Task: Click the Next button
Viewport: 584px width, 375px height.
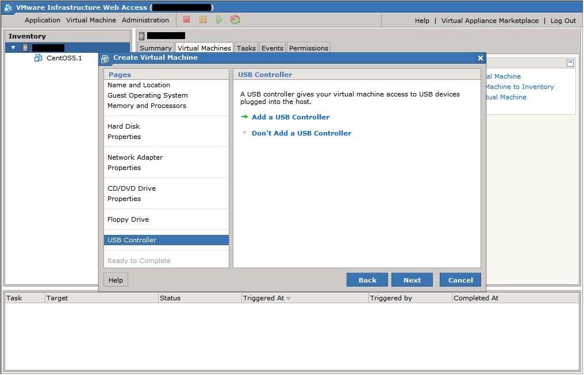Action: click(x=412, y=280)
